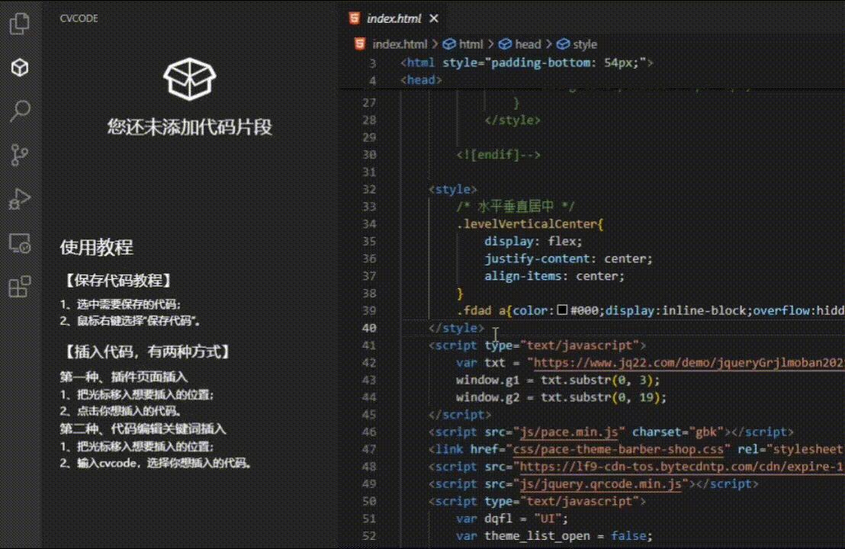Click the large empty box snippet icon
Viewport: 845px width, 549px height.
(190, 79)
